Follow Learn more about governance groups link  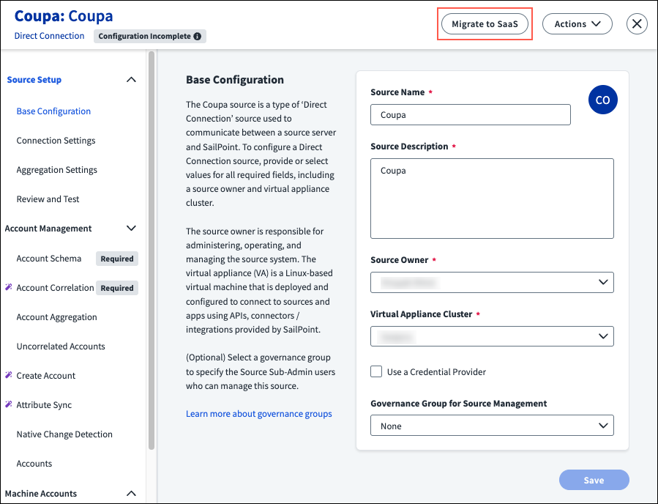[x=259, y=414]
